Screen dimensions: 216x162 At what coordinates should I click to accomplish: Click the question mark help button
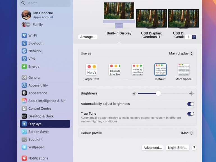pos(194,148)
